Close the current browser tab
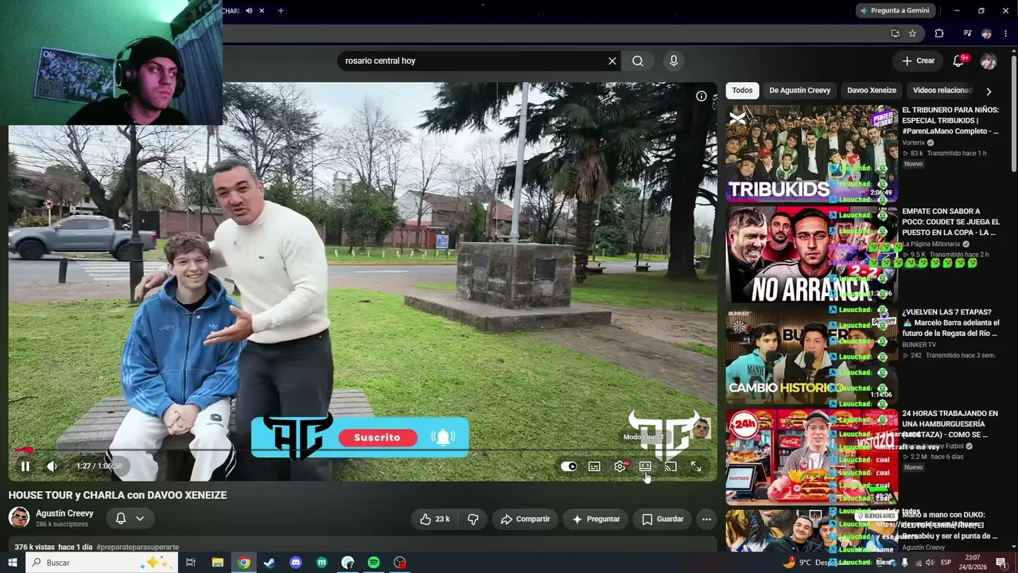Viewport: 1018px width, 573px height. click(262, 10)
